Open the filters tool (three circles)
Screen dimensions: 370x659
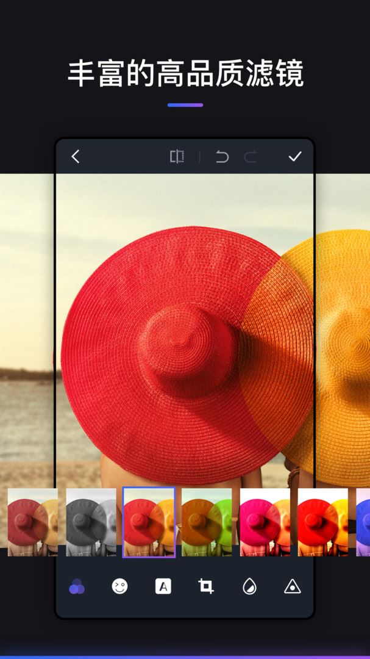(x=77, y=586)
